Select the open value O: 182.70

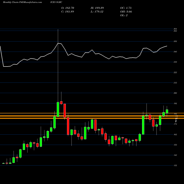tap(68, 8)
